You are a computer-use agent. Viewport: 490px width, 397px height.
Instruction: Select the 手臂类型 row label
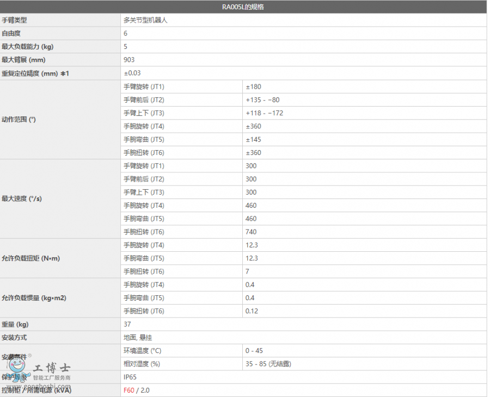coord(15,20)
